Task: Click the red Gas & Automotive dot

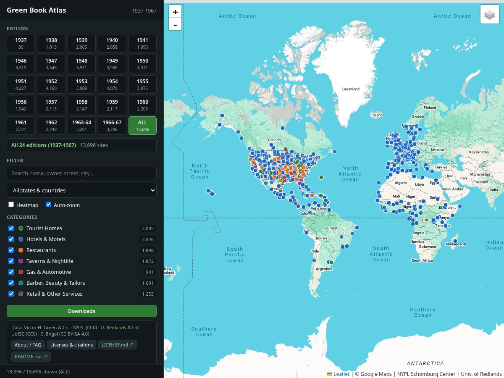Action: (21, 272)
